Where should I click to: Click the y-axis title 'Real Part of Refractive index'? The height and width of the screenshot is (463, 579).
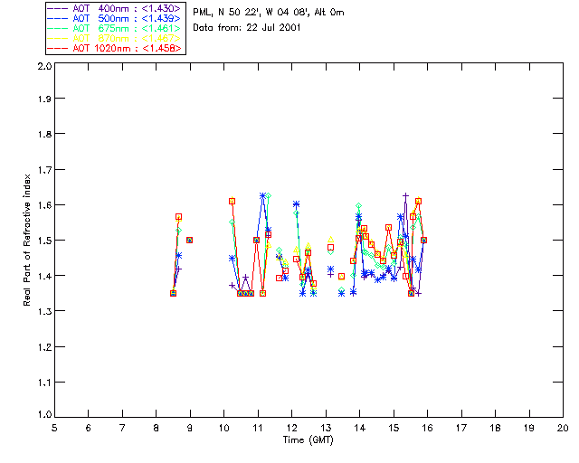pos(26,240)
